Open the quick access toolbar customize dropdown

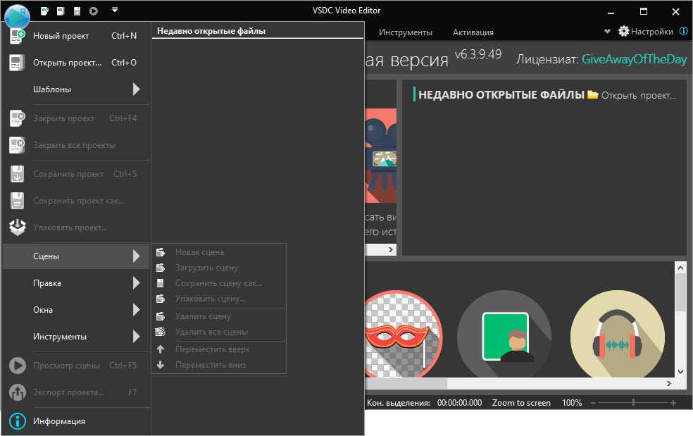115,11
